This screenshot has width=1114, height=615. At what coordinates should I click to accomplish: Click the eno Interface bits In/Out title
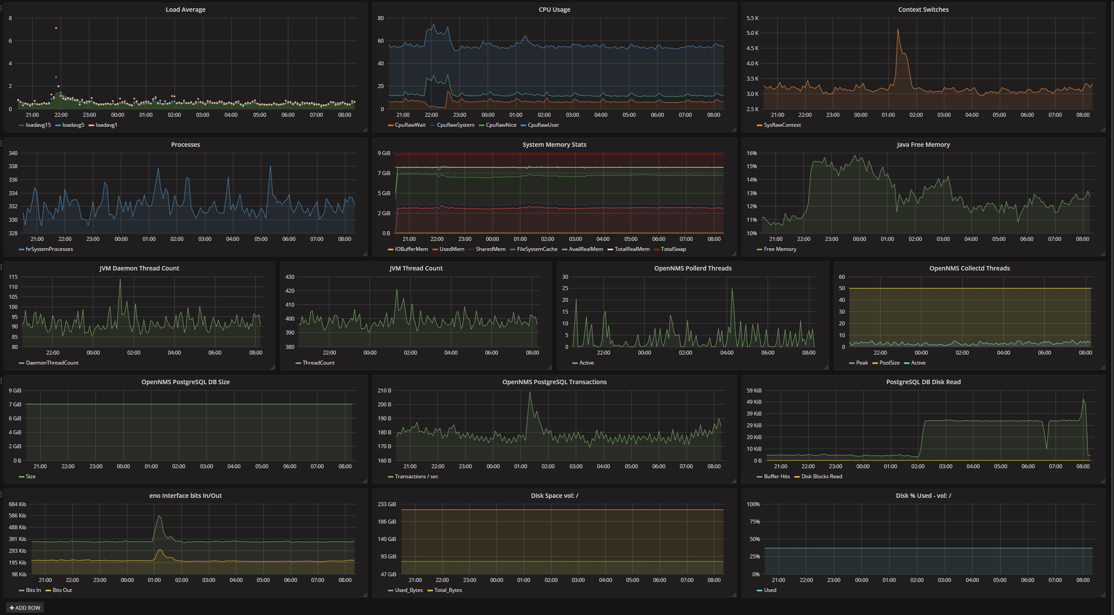pyautogui.click(x=186, y=496)
